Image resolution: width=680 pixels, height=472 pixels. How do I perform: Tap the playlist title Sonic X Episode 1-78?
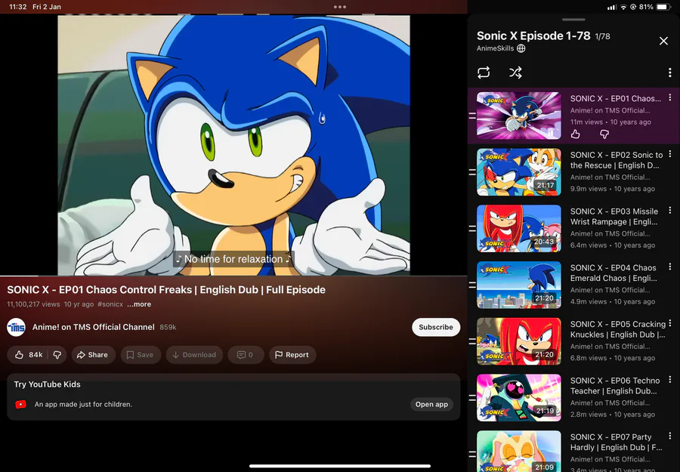click(533, 35)
